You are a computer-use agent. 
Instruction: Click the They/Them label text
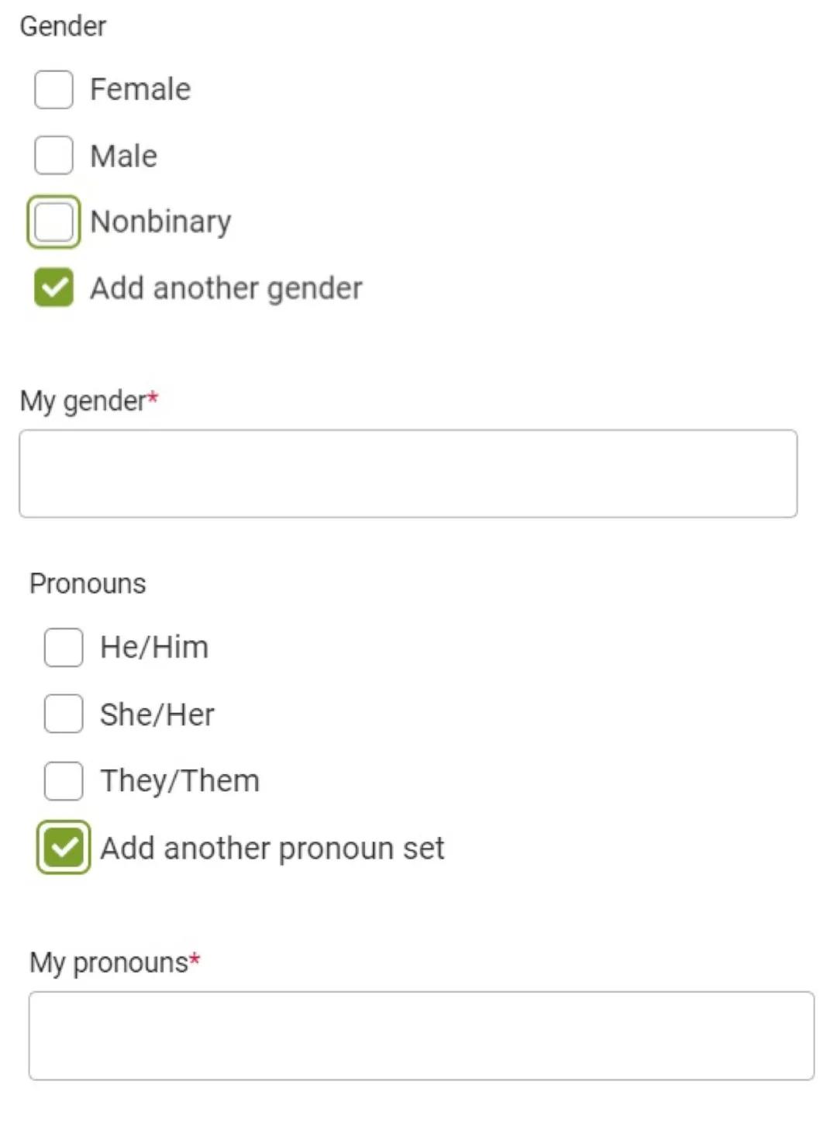(x=180, y=781)
